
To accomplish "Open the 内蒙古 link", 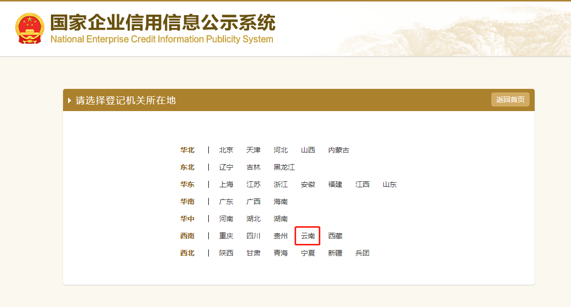I will pos(338,150).
